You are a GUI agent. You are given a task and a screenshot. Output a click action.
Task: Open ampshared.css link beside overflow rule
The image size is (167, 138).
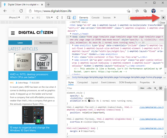tap(151, 119)
